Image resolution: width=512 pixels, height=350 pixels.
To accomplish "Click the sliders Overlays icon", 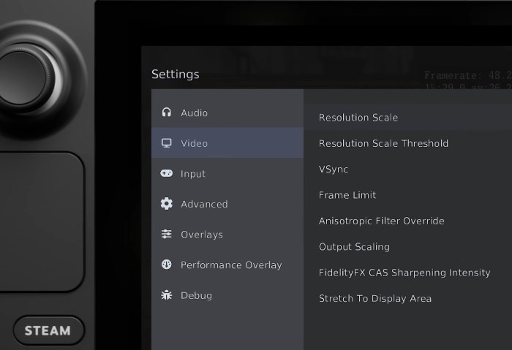I will [167, 235].
